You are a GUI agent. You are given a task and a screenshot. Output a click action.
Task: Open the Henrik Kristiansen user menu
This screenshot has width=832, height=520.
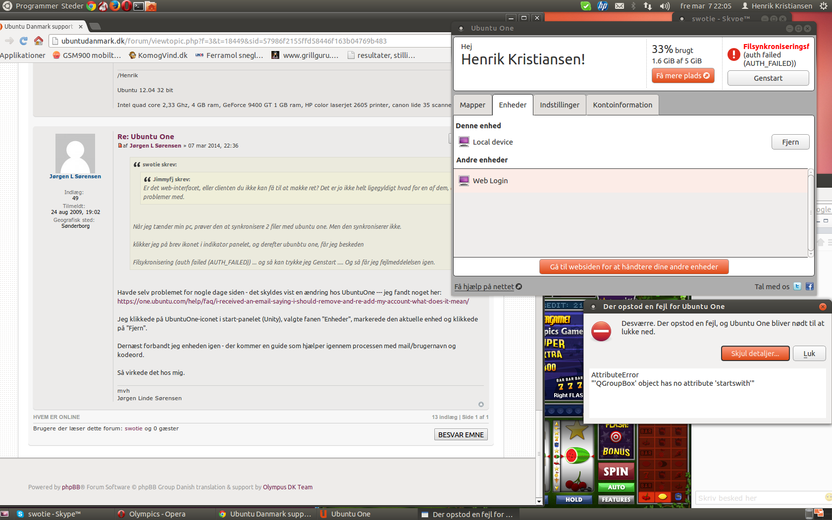[777, 6]
